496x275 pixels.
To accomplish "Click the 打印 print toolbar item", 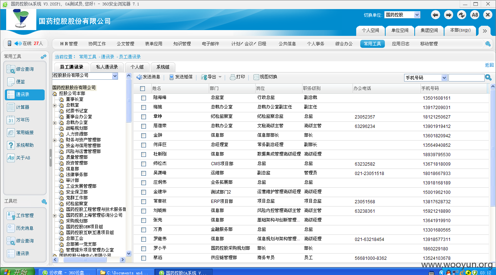I will pyautogui.click(x=237, y=77).
